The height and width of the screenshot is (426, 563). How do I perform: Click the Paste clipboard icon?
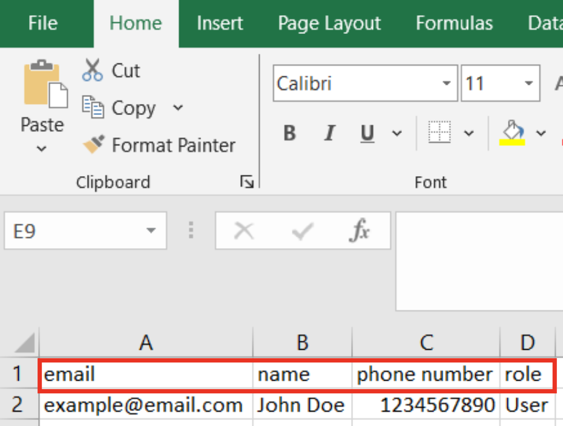click(45, 84)
